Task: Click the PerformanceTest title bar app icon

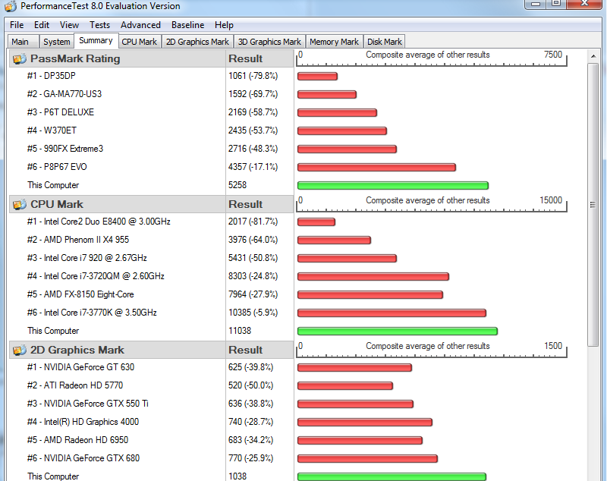Action: 11,6
